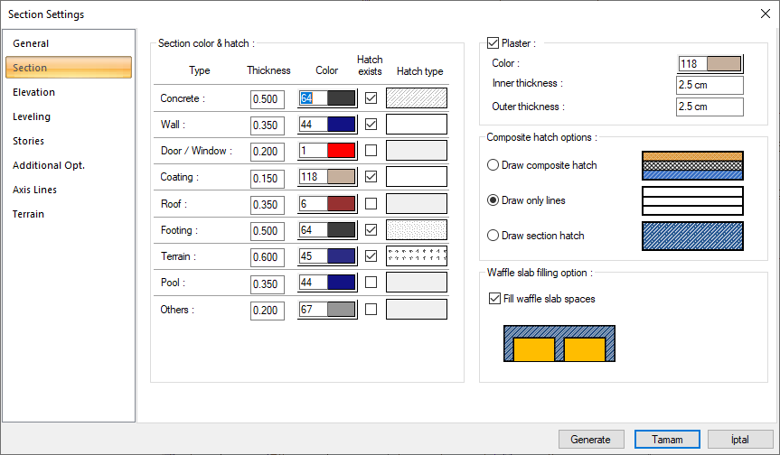This screenshot has height=455, width=780.
Task: Uncheck the Plaster checkbox
Action: 493,42
